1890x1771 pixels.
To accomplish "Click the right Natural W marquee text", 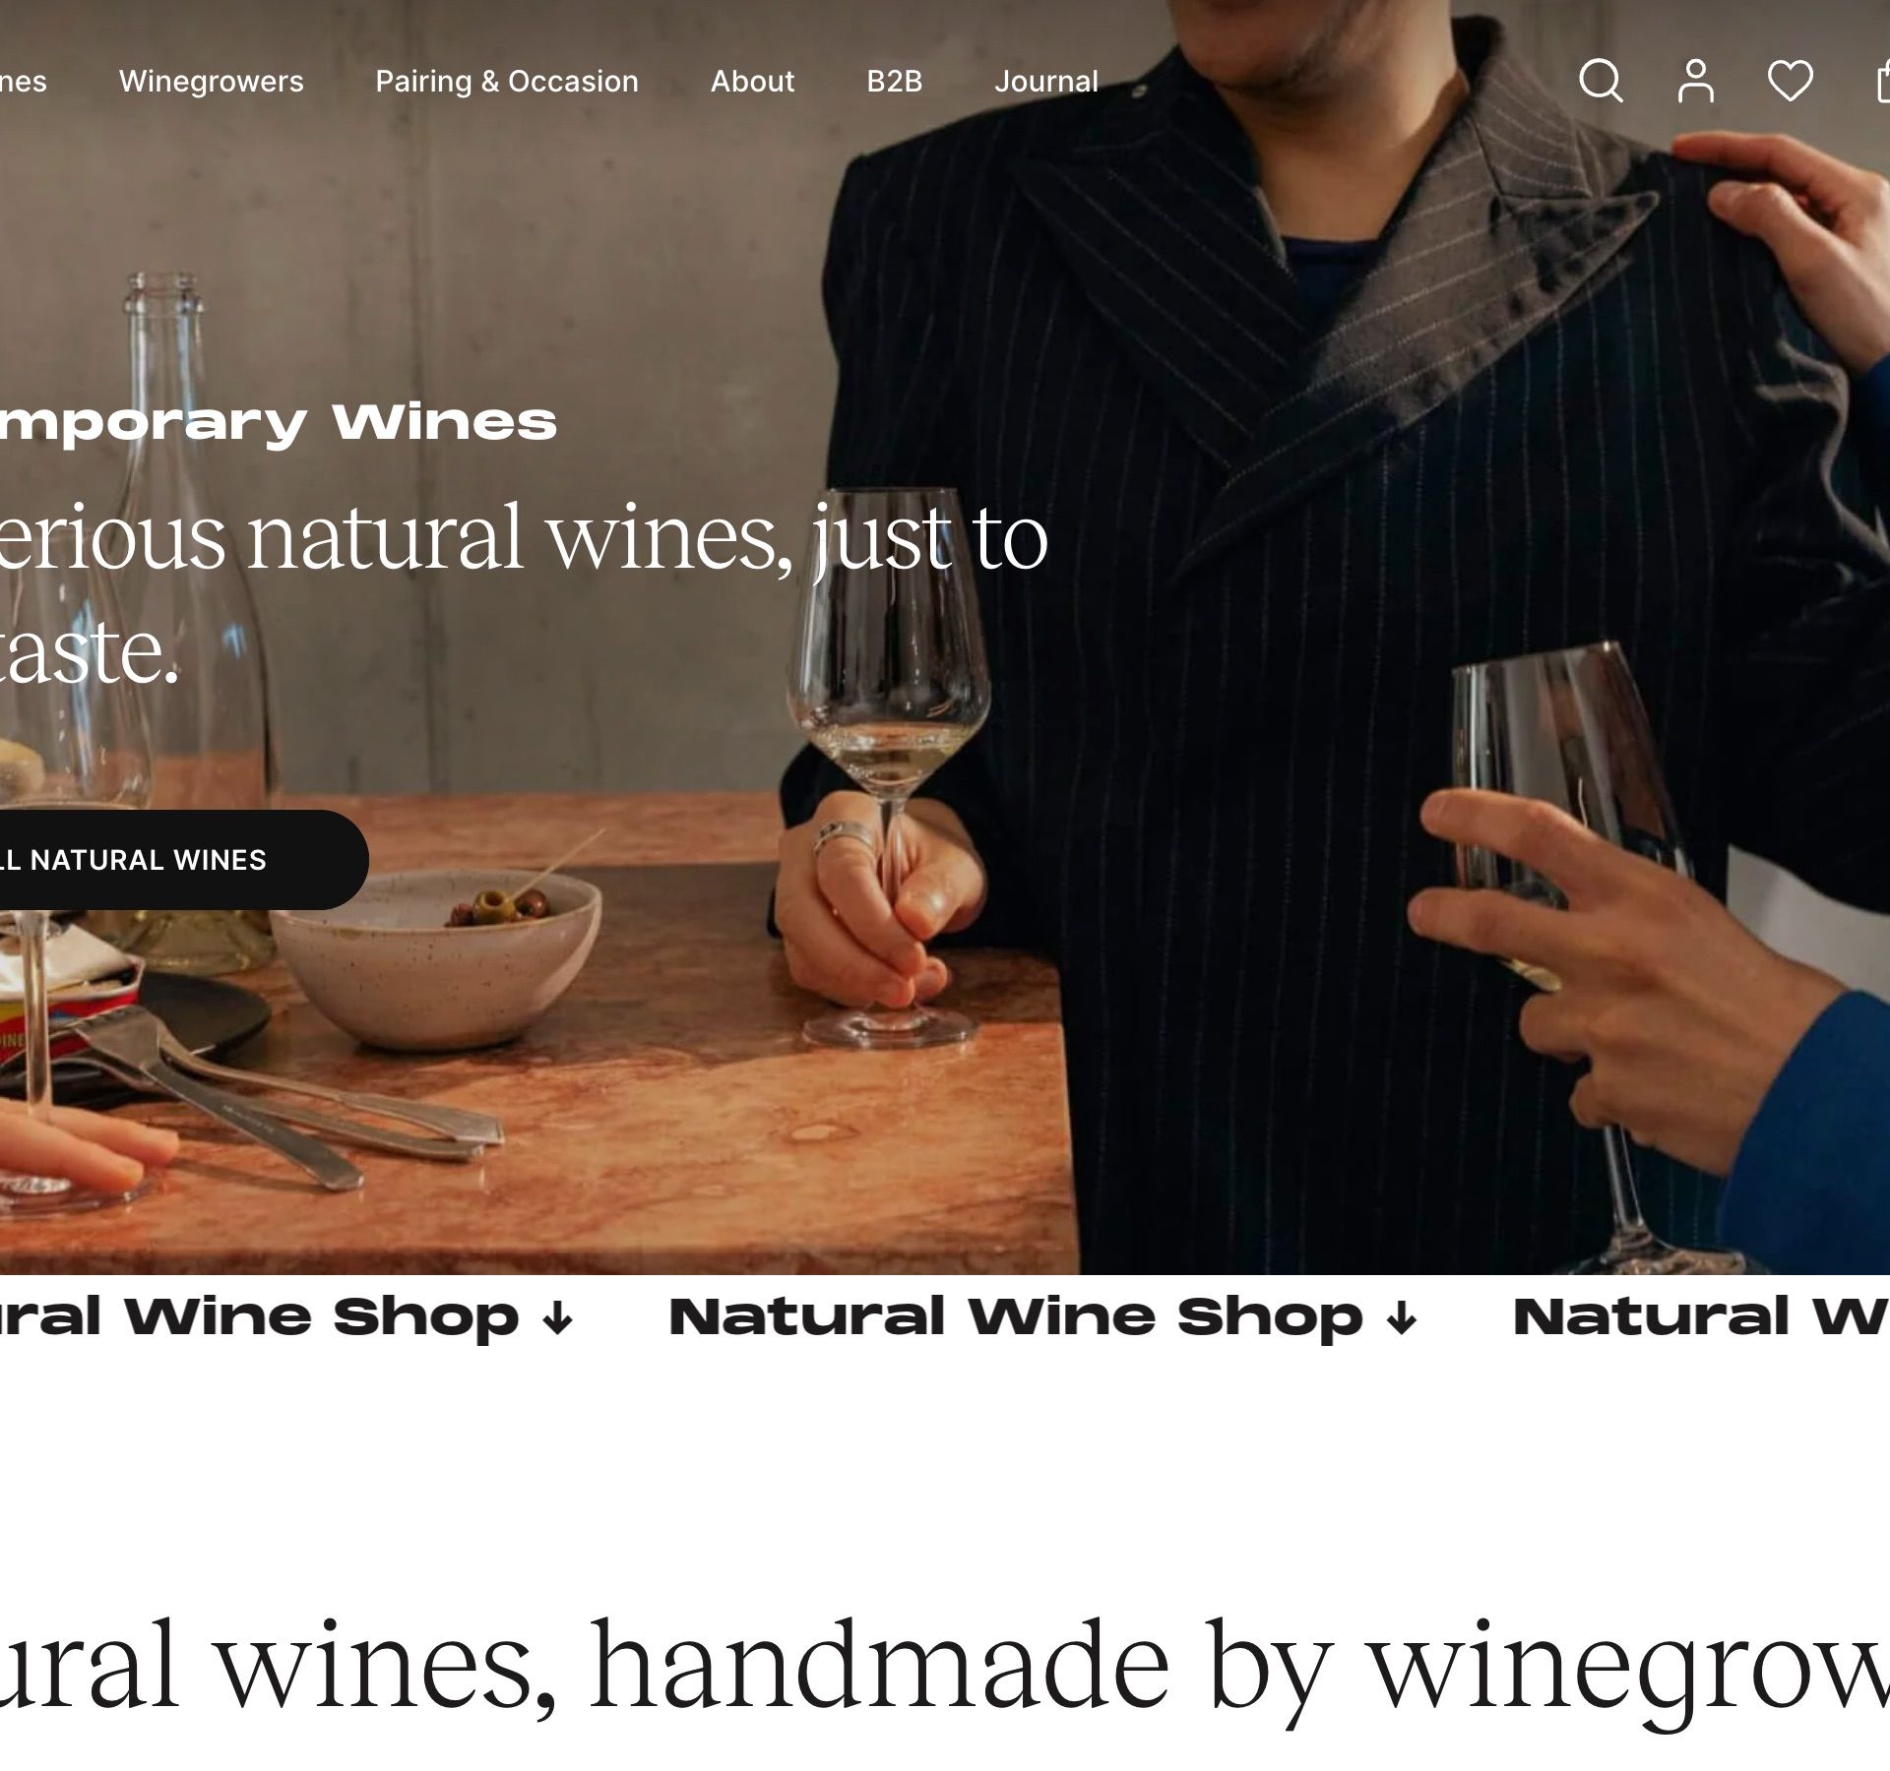I will (x=1701, y=1317).
